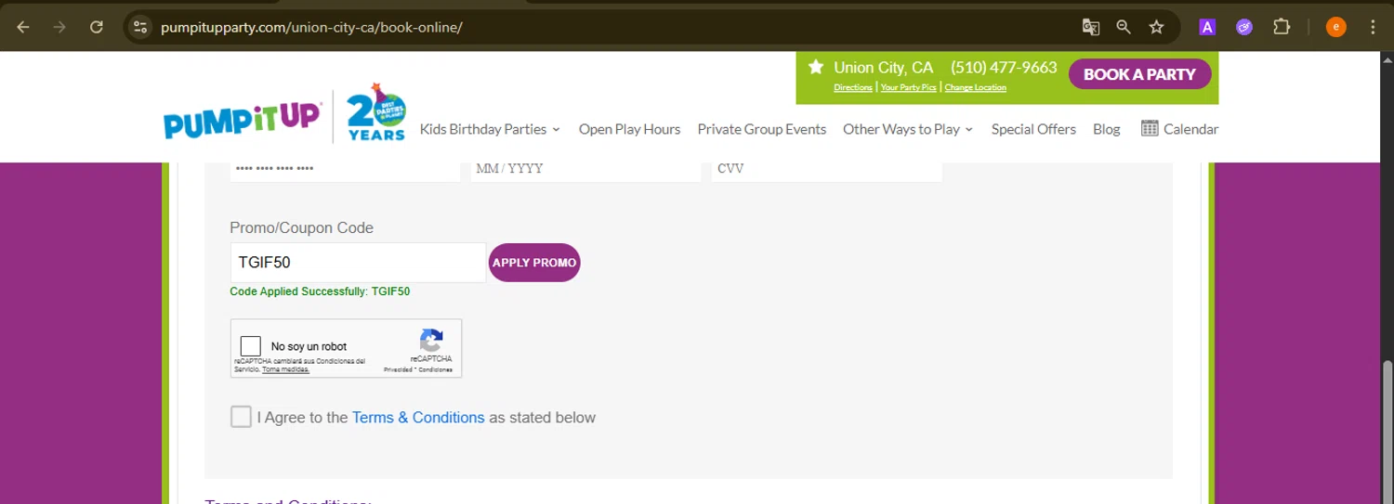The height and width of the screenshot is (504, 1394).
Task: Click the Book a Party button
Action: [1139, 74]
